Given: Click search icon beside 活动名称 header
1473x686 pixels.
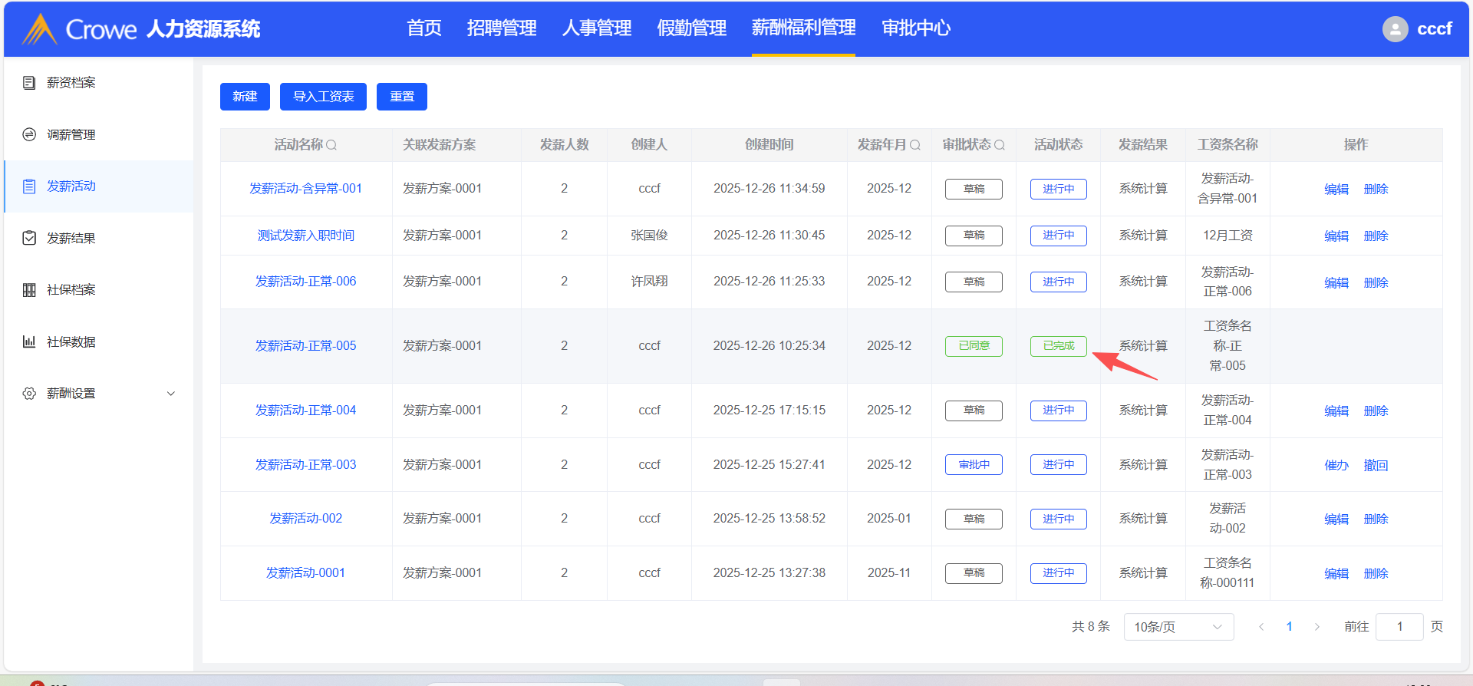Looking at the screenshot, I should point(331,145).
